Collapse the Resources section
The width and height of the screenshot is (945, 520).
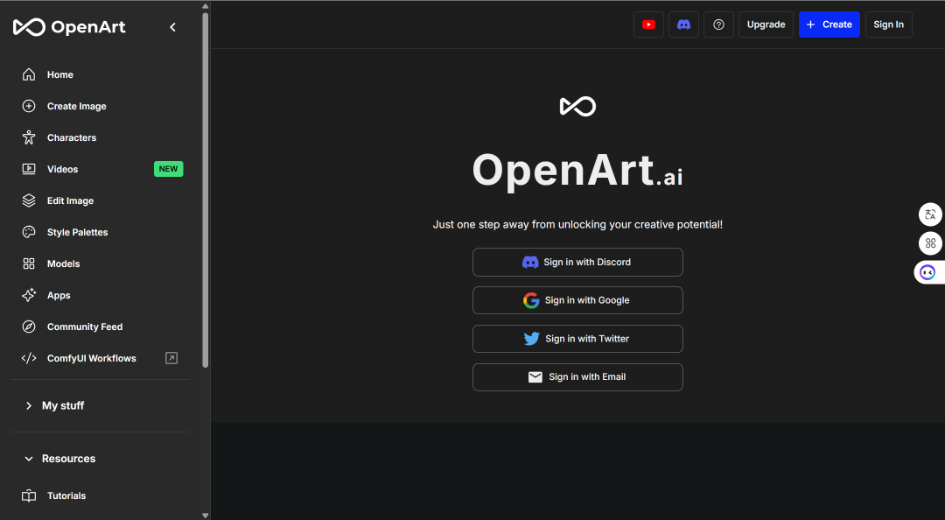tap(59, 459)
